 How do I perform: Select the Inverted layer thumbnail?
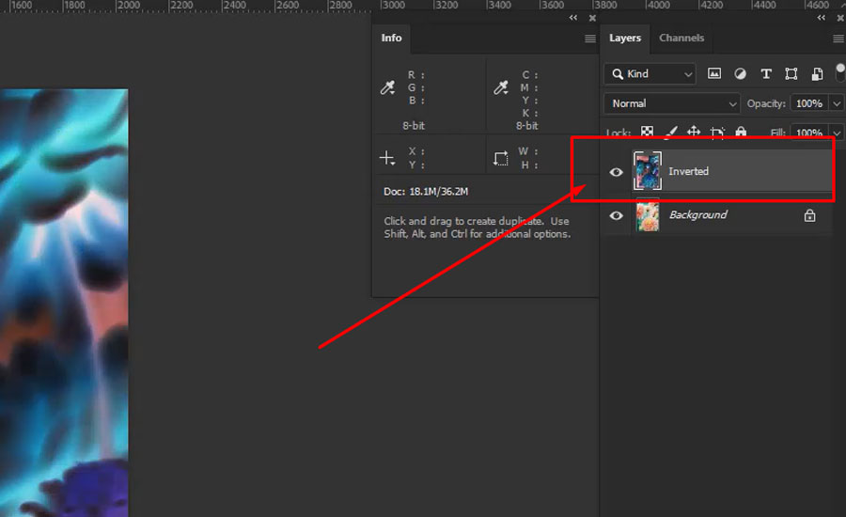pos(647,171)
